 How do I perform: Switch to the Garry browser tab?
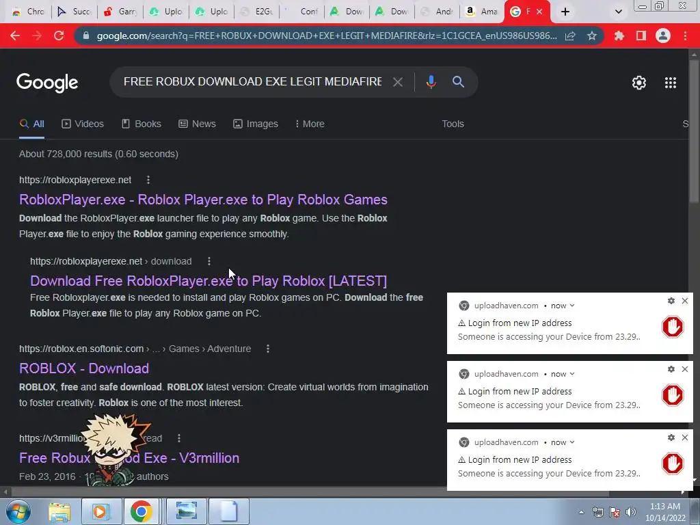coord(120,12)
